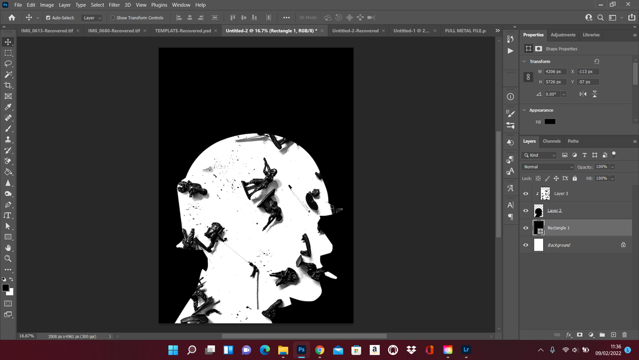Select the Eraser tool
This screenshot has height=360, width=639.
coord(8,161)
